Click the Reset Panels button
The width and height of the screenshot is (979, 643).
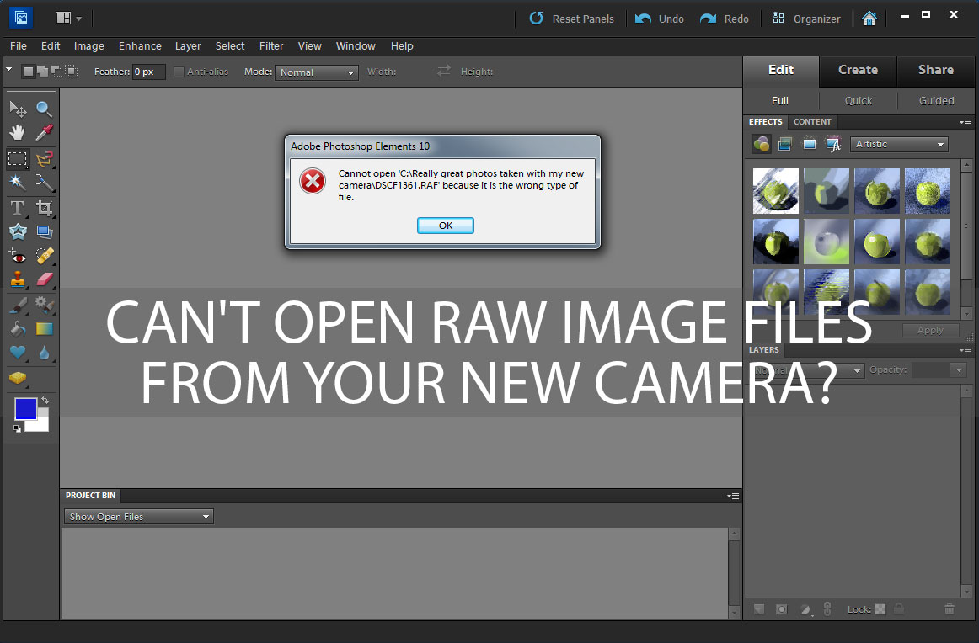pyautogui.click(x=571, y=19)
